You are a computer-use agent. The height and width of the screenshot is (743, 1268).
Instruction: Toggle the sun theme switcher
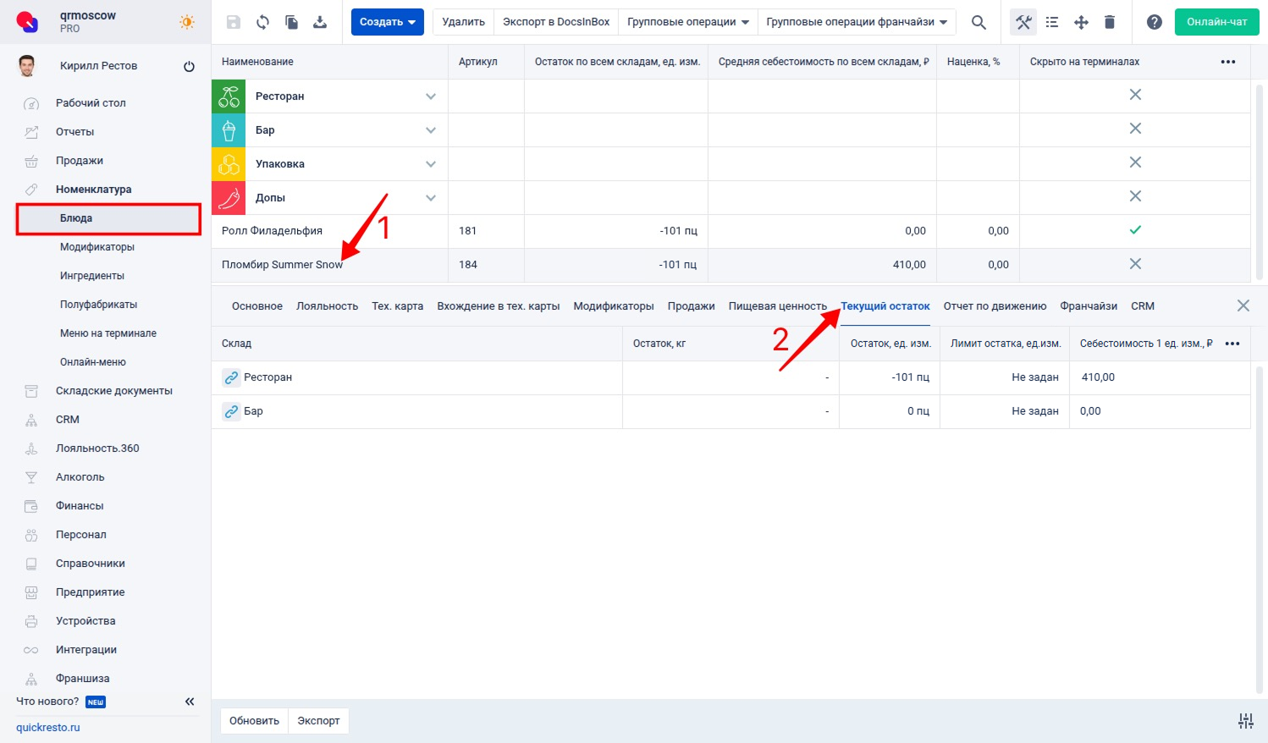click(x=186, y=22)
